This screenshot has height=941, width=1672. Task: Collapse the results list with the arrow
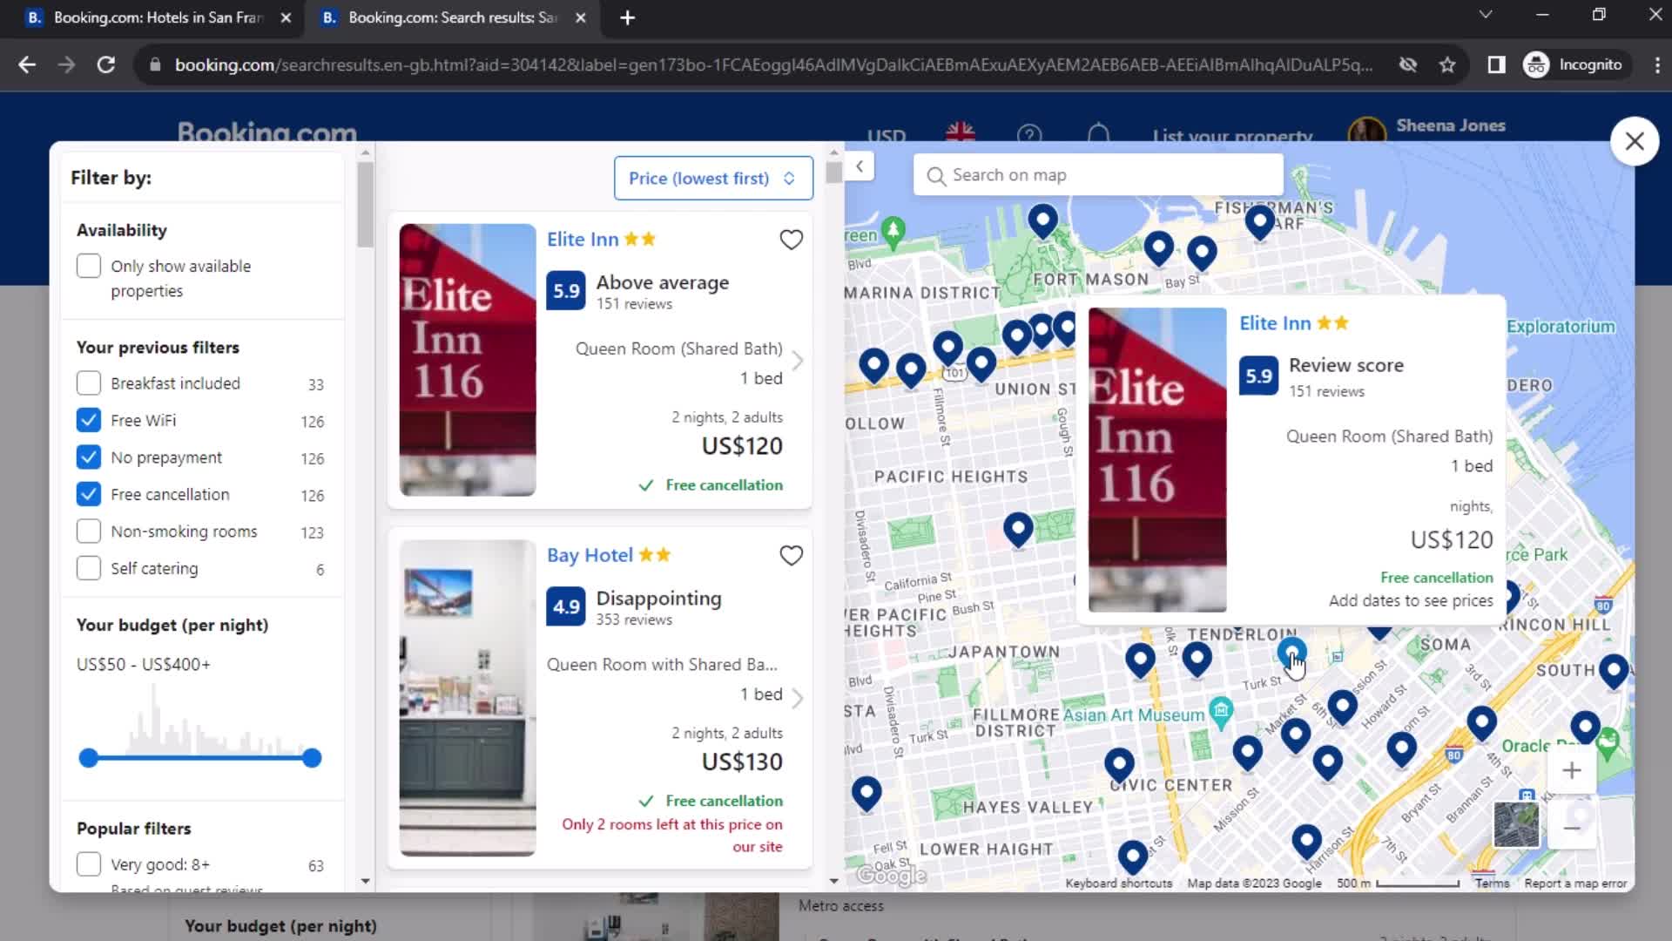[860, 166]
